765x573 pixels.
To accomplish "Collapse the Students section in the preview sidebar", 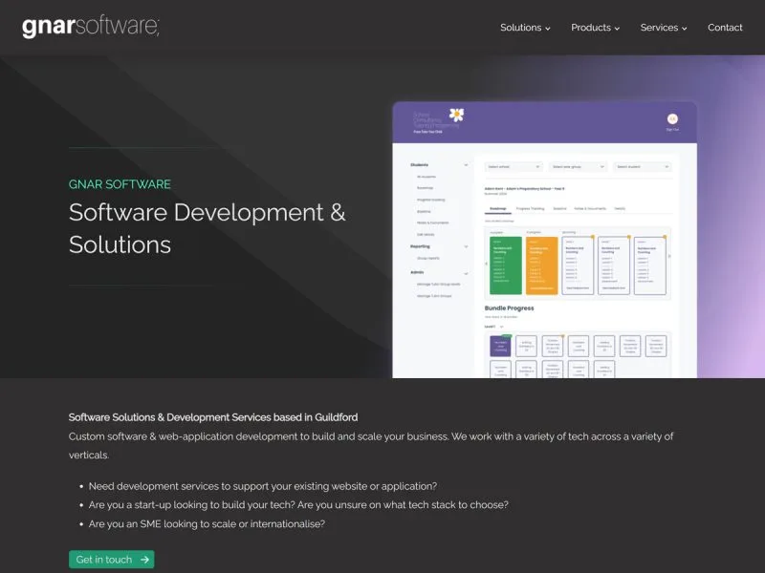I will 466,165.
